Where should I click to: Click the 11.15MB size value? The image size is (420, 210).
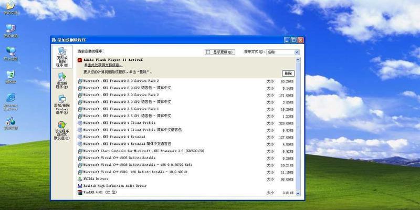pyautogui.click(x=287, y=173)
